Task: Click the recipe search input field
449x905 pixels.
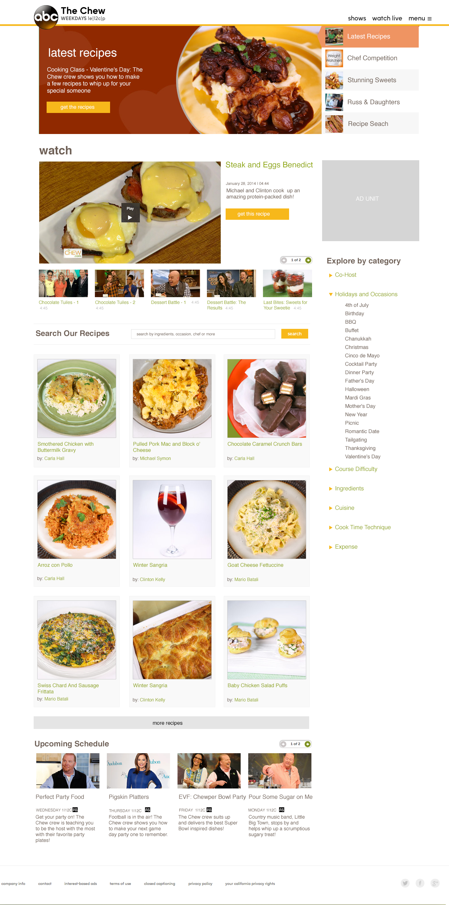Action: point(203,334)
